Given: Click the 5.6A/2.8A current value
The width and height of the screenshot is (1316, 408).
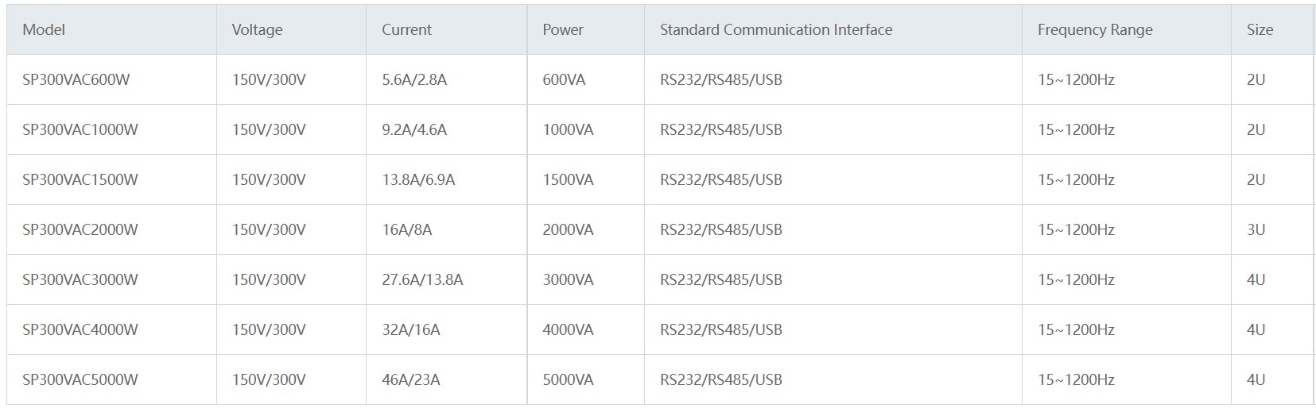Looking at the screenshot, I should [414, 79].
